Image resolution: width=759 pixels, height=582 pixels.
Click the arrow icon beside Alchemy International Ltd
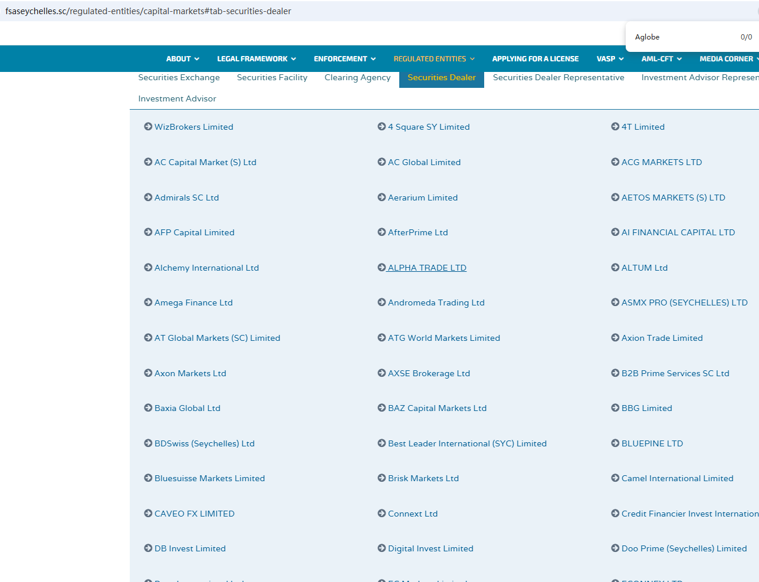click(148, 268)
